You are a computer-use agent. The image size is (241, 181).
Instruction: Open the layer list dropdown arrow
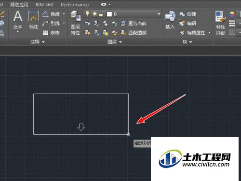[x=159, y=14]
